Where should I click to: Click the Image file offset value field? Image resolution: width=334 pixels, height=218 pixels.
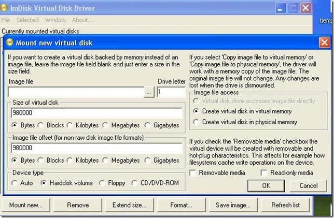click(x=96, y=148)
